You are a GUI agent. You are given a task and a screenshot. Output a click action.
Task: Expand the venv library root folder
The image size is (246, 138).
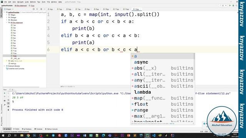coord(7,61)
